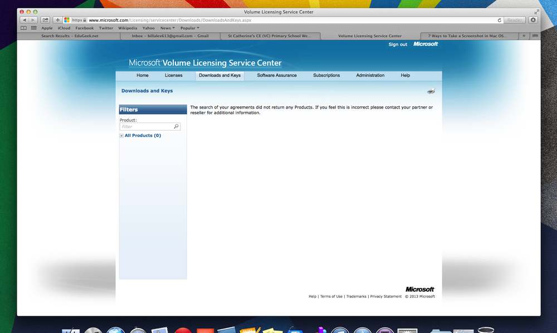This screenshot has width=557, height=333.
Task: Open the iCloud bookmark
Action: click(64, 28)
